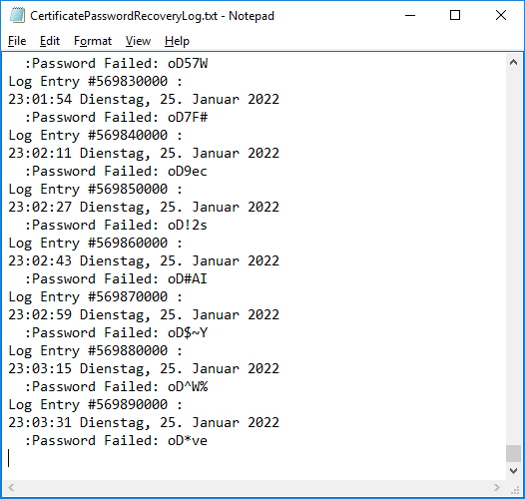This screenshot has height=499, width=525.
Task: Click the vertical scrollbar track above thumb
Action: click(x=513, y=254)
